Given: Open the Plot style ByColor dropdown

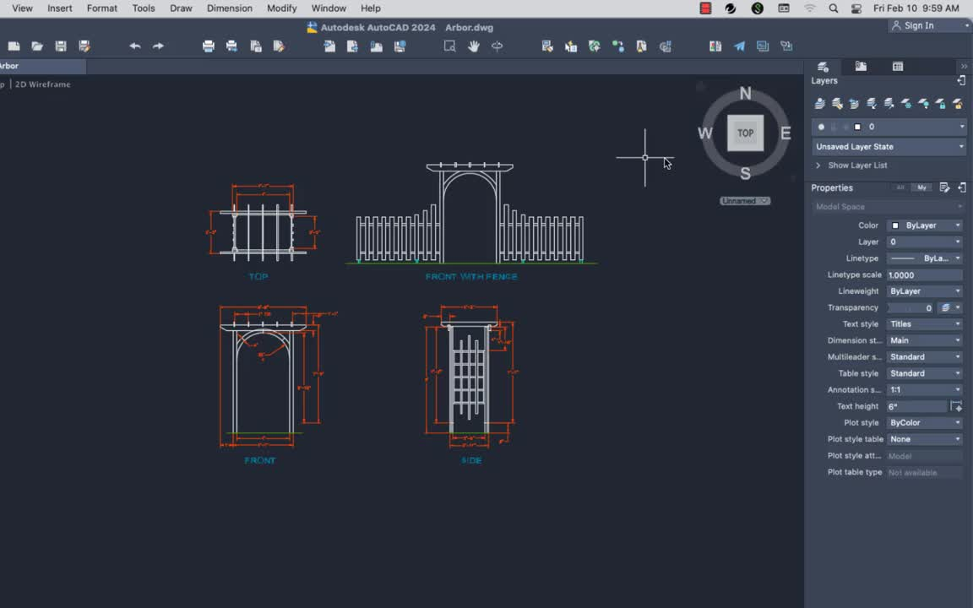Looking at the screenshot, I should point(925,422).
